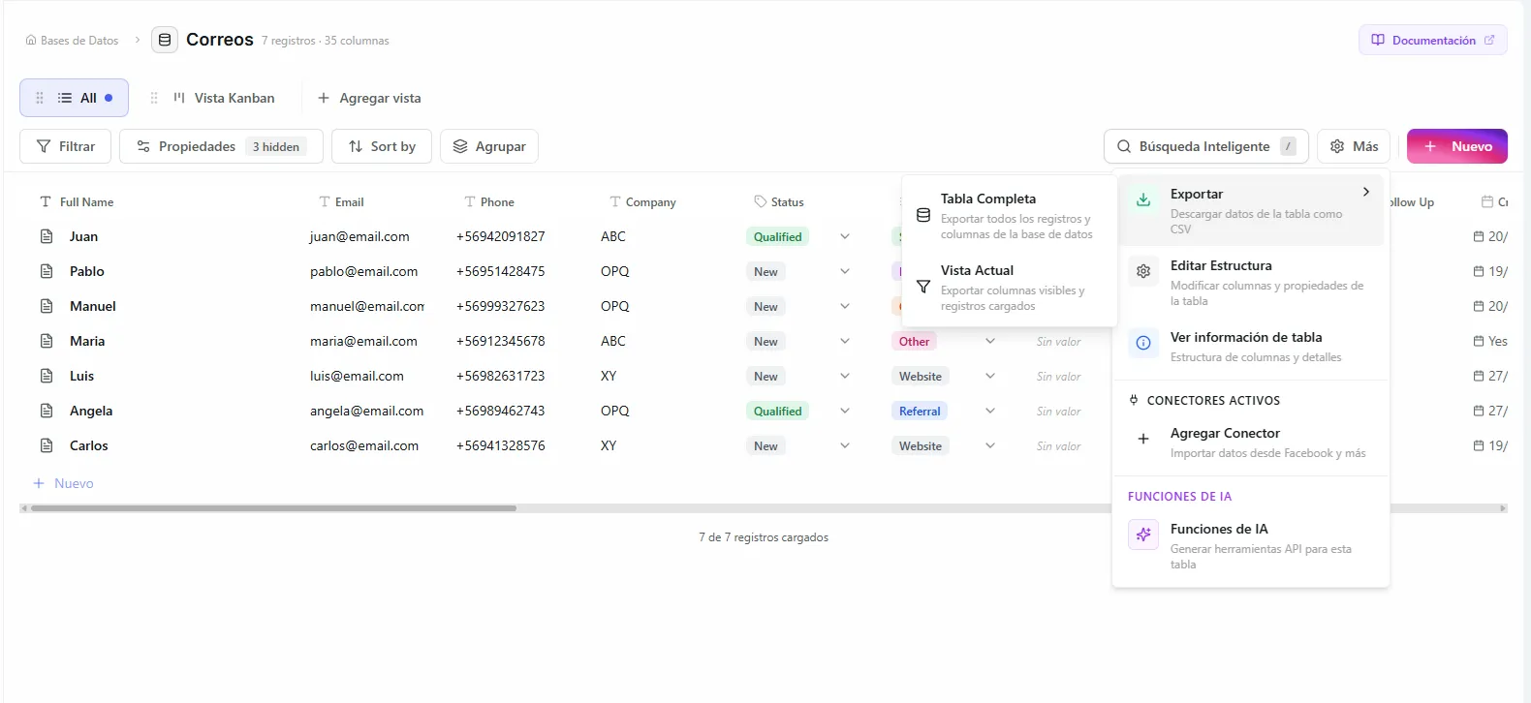The height and width of the screenshot is (703, 1531).
Task: Click the email cell maria@email.com
Action: pyautogui.click(x=363, y=341)
